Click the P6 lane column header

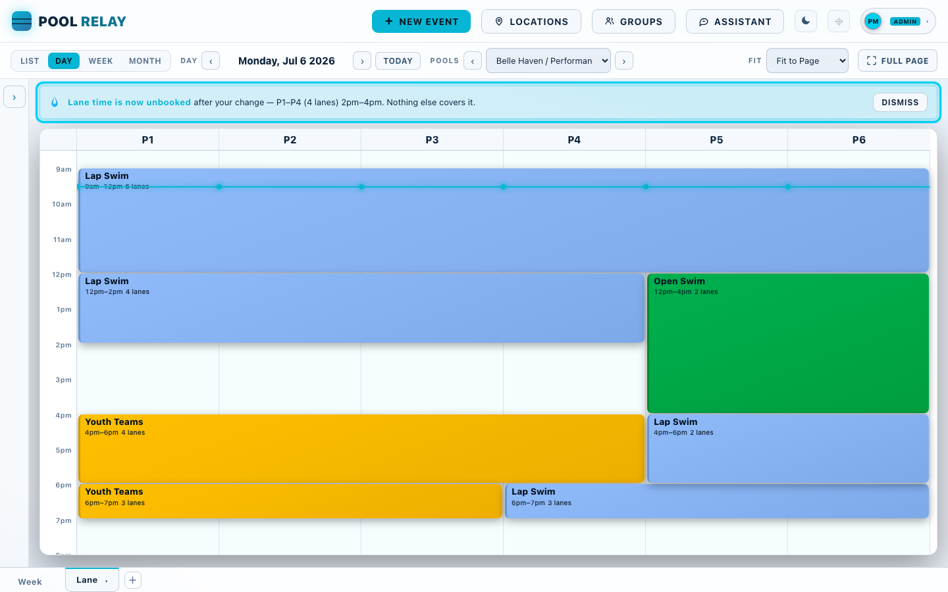858,139
